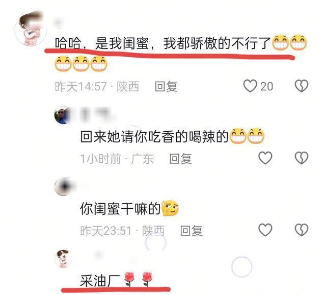Dislike the reply posted 昨天23:51

pyautogui.click(x=302, y=230)
